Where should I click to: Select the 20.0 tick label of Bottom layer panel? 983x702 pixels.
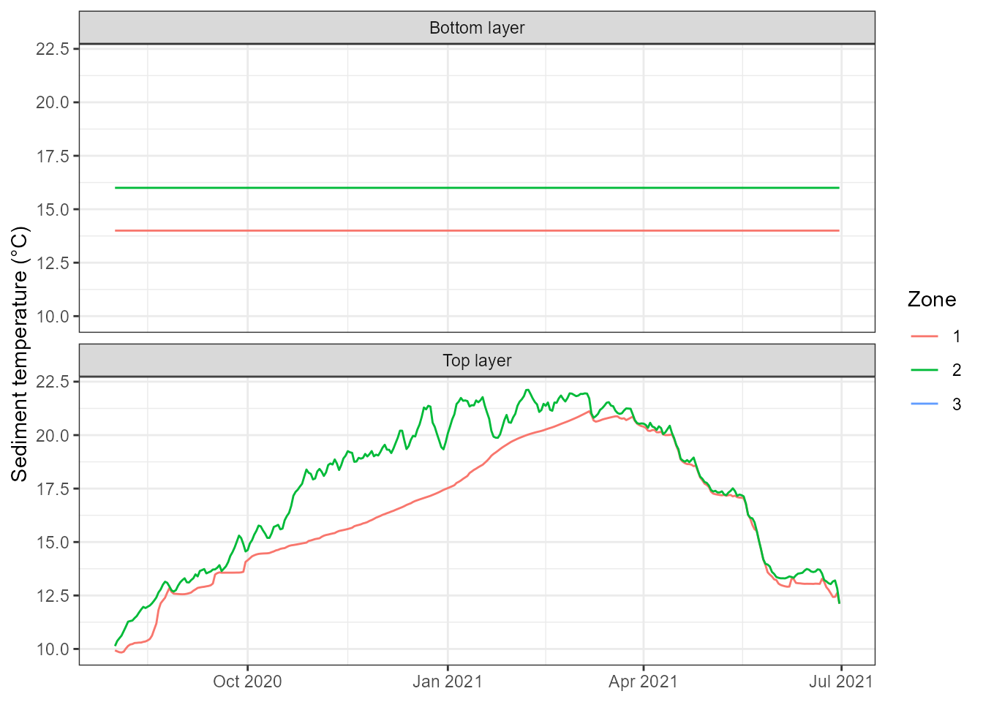point(53,102)
